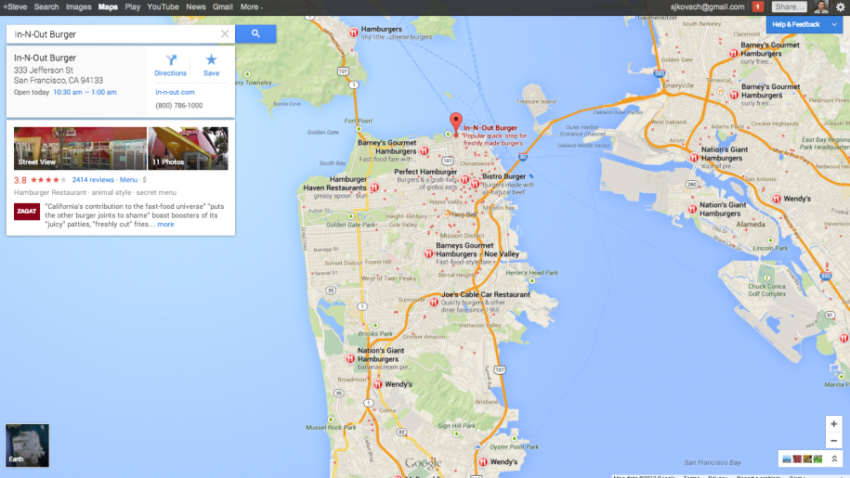Screen dimensions: 850x478
Task: Clear the search box with the X icon
Action: 225,34
